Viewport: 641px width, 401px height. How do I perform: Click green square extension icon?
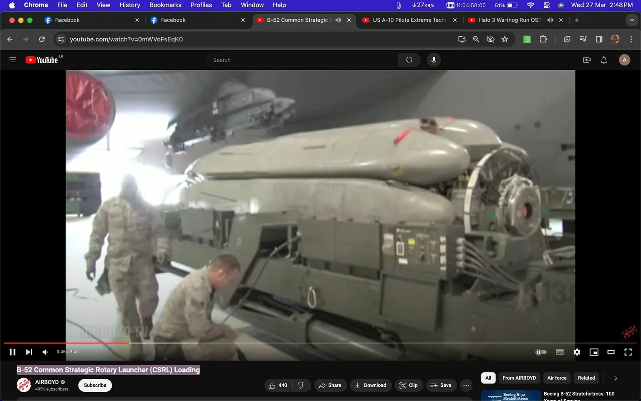coord(527,39)
